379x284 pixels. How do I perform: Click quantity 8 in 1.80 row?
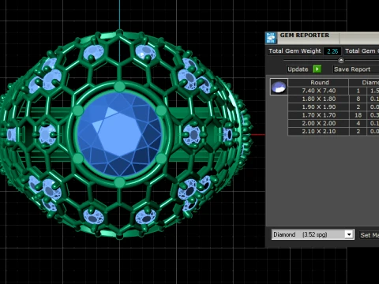[358, 99]
